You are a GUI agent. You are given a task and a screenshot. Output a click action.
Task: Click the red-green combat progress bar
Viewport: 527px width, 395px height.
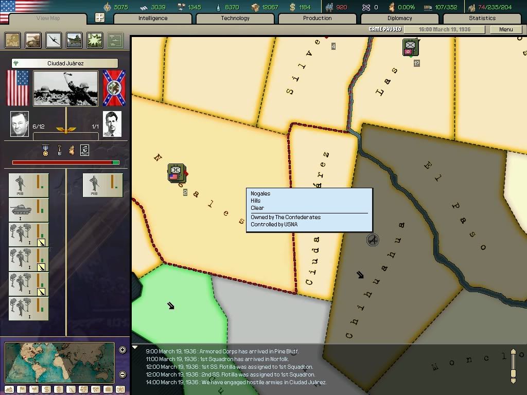[65, 163]
